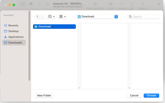Focus the Search field in the dialog
The image size is (165, 103).
click(x=143, y=17)
